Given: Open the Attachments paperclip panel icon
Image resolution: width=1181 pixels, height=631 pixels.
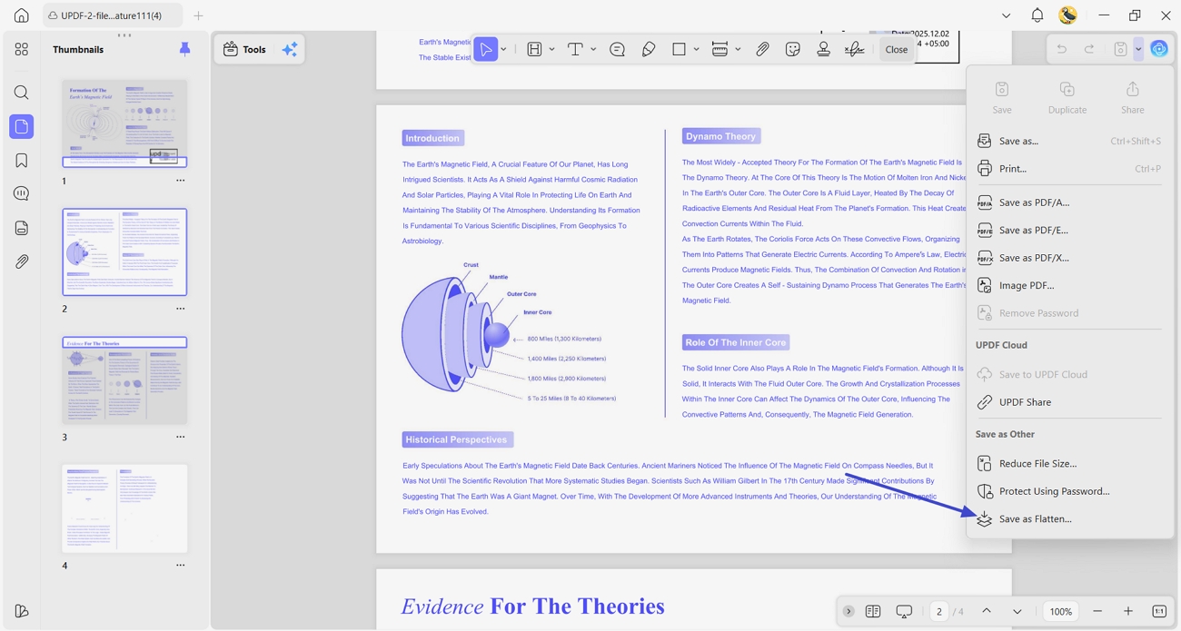Looking at the screenshot, I should coord(21,261).
